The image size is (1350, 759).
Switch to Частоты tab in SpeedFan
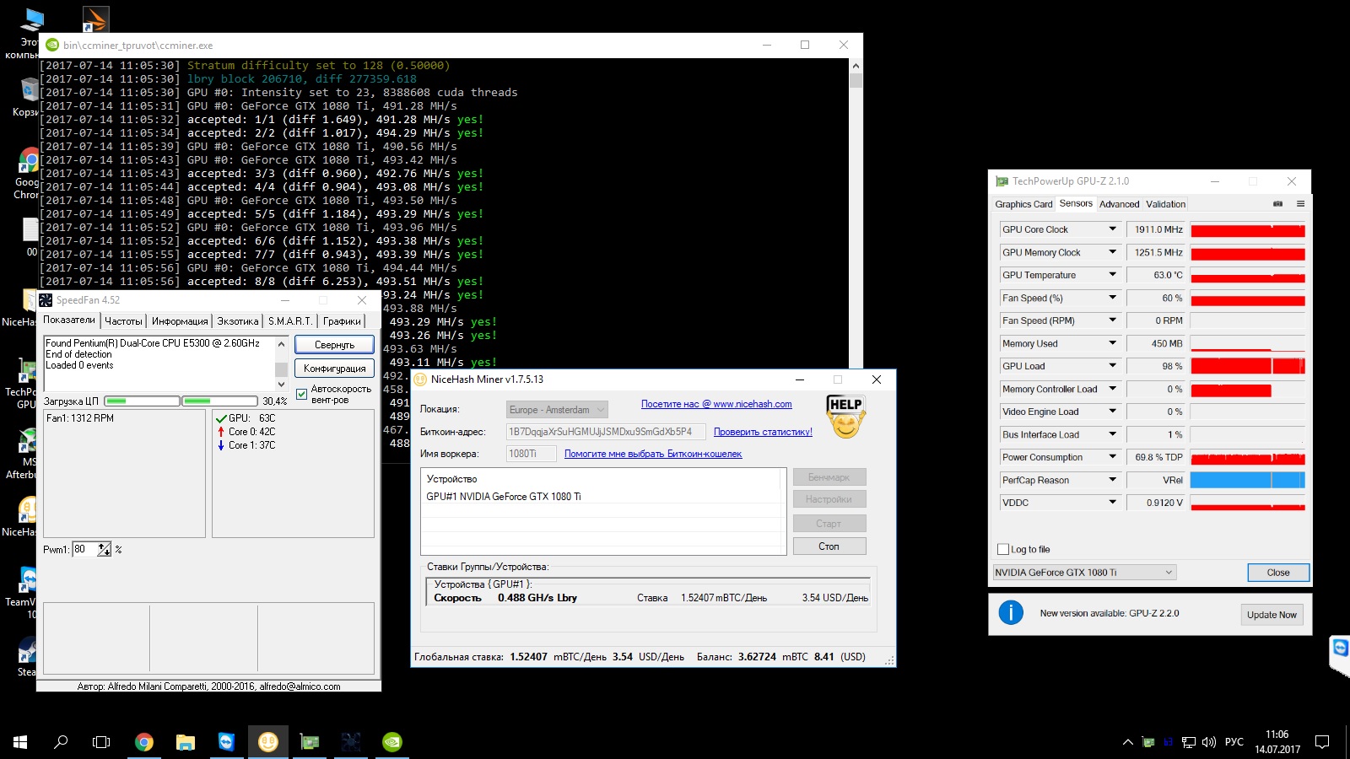pyautogui.click(x=123, y=321)
